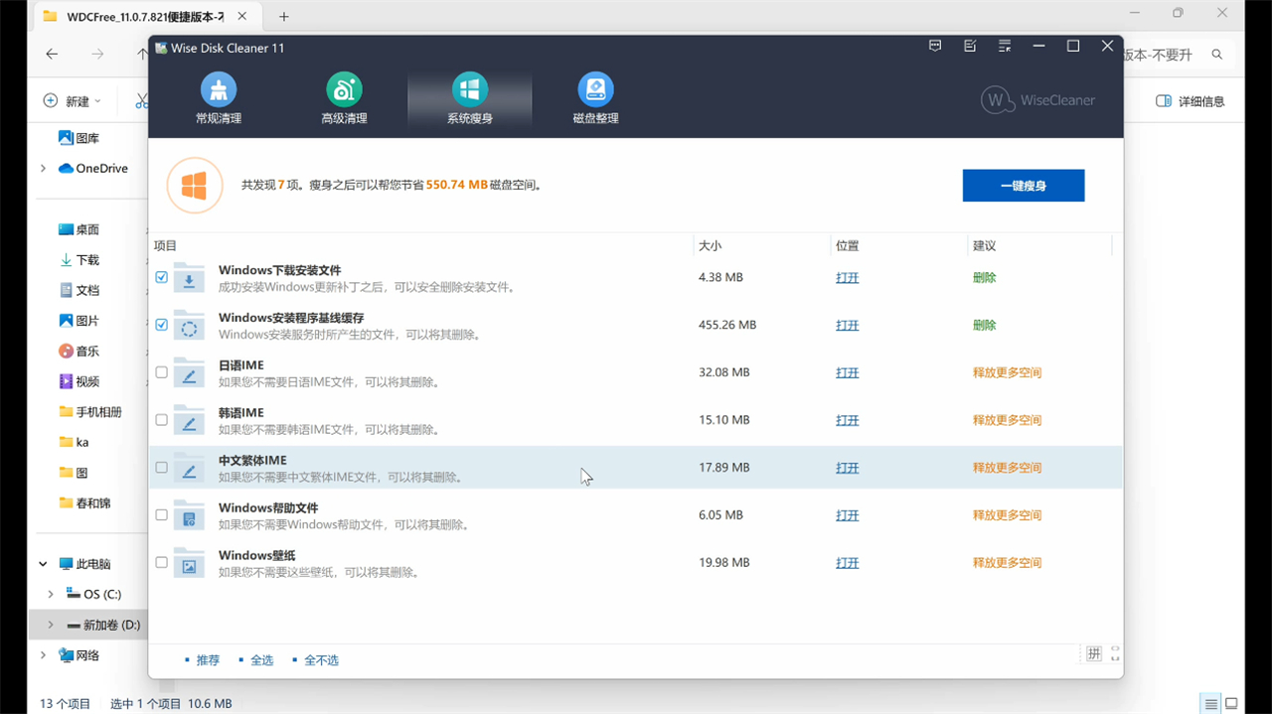Screen dimensions: 1272x714
Task: Select 手机相册 folder in sidebar
Action: click(x=90, y=412)
